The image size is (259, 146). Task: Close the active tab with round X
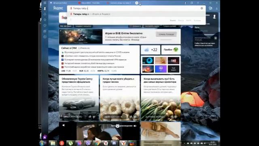(x=137, y=3)
